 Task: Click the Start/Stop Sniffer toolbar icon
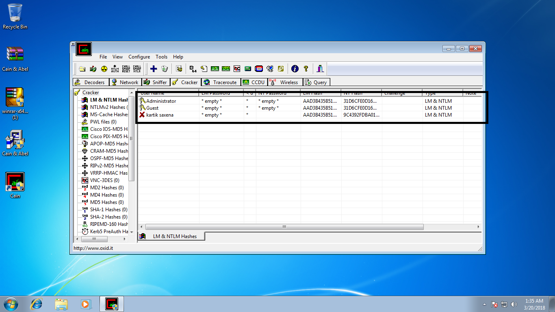click(x=93, y=69)
